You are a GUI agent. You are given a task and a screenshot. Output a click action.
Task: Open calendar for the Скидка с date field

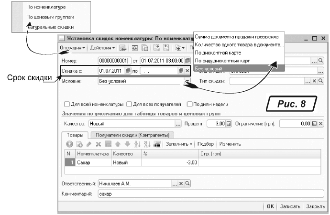click(128, 71)
